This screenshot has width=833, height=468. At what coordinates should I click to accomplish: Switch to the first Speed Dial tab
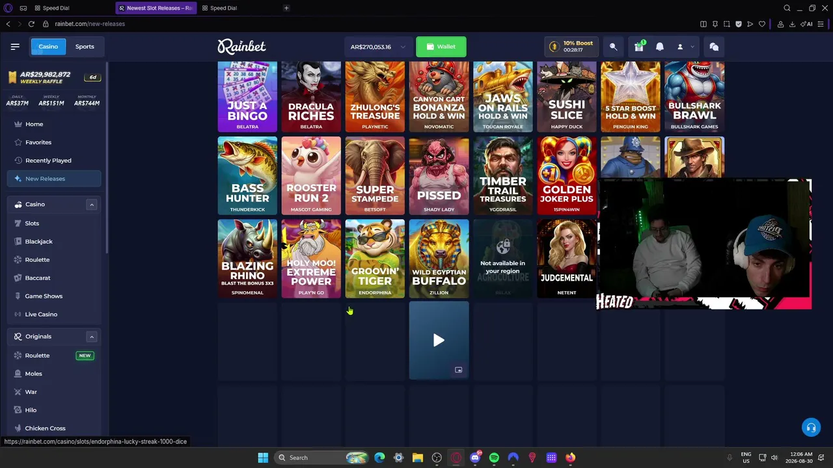pos(57,8)
